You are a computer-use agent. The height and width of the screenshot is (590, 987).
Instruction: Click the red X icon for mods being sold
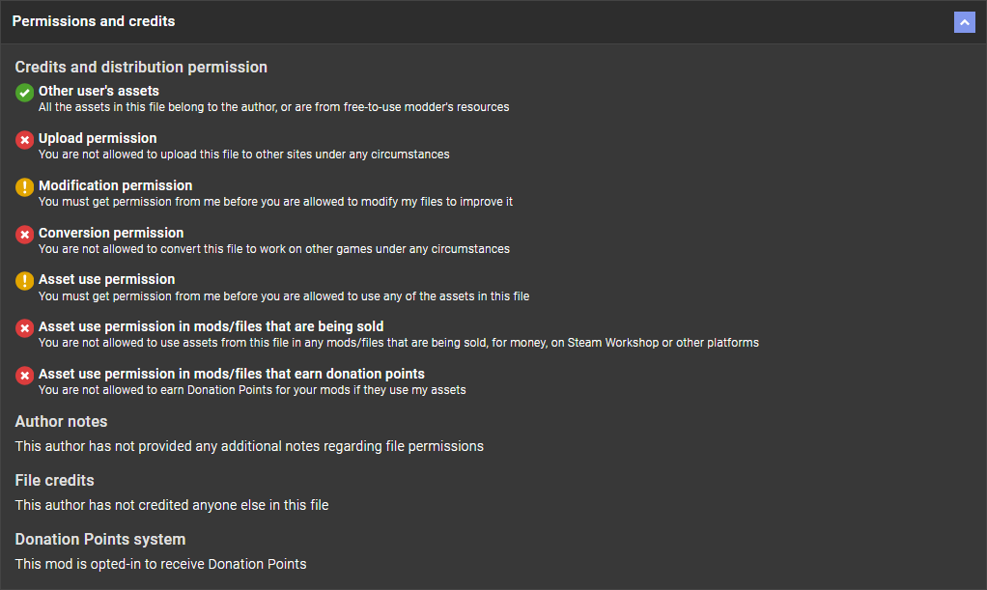(25, 328)
